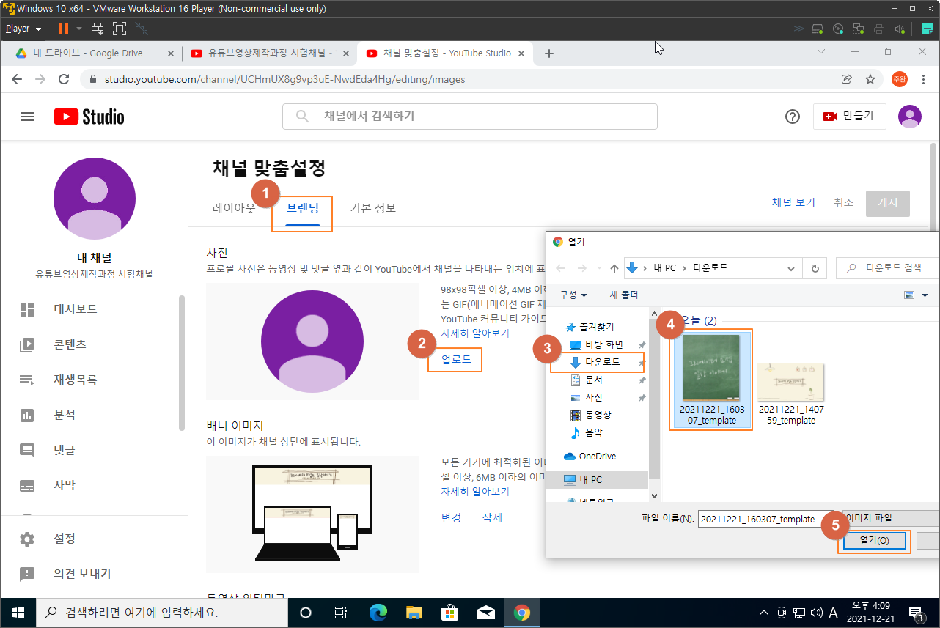Screen dimensions: 940x628
Task: Click 업로드 for the profile picture
Action: pyautogui.click(x=456, y=359)
